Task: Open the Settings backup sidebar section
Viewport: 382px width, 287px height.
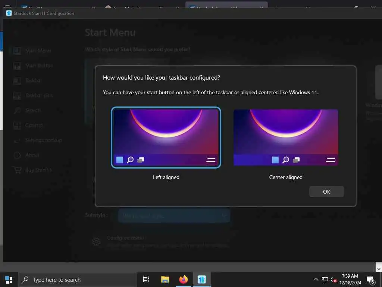Action: [44, 140]
